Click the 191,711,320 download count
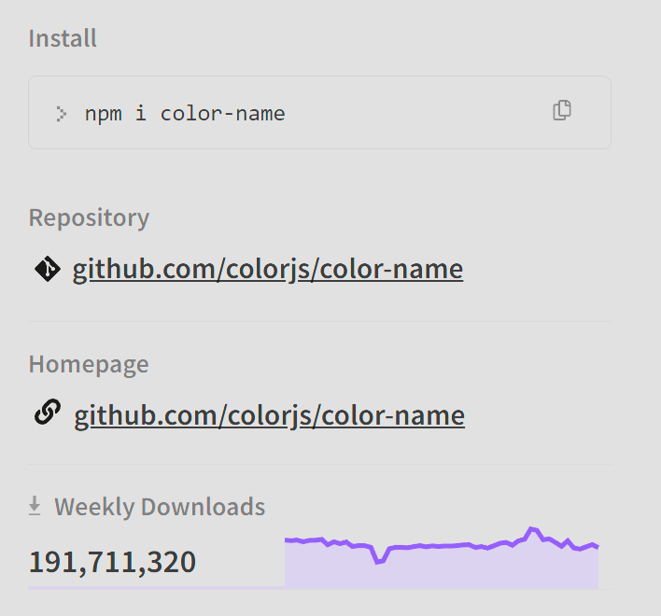The height and width of the screenshot is (616, 661). [112, 562]
